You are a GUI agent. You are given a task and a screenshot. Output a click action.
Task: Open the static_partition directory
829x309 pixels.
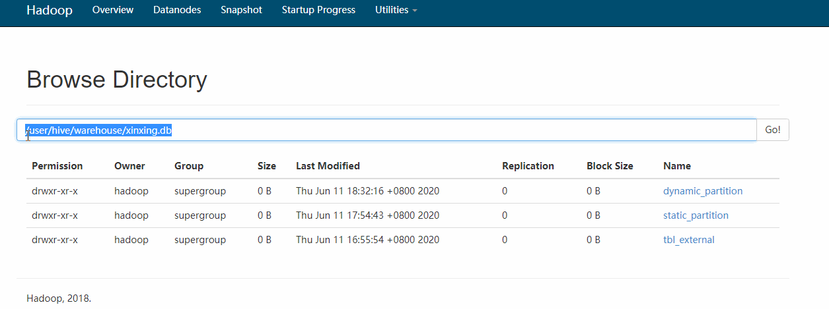696,215
